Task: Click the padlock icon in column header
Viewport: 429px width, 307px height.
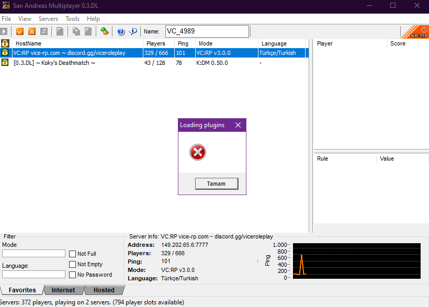Action: 5,43
